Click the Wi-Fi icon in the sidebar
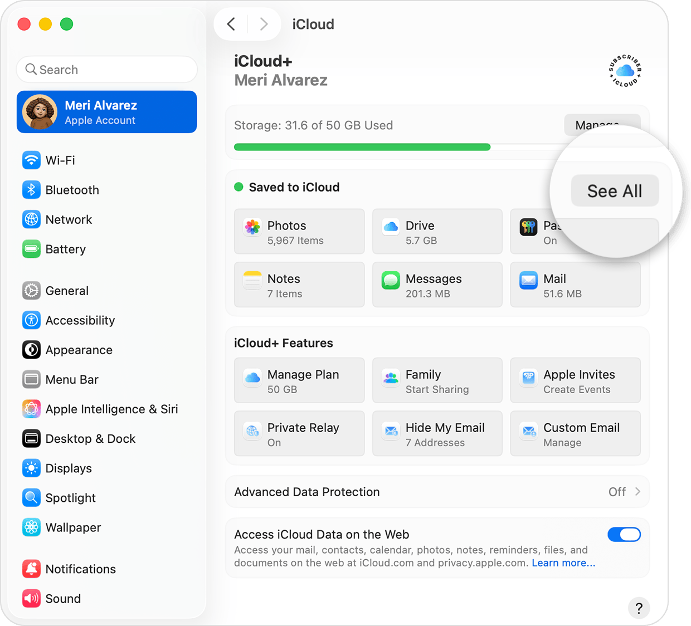The width and height of the screenshot is (691, 626). [x=32, y=160]
